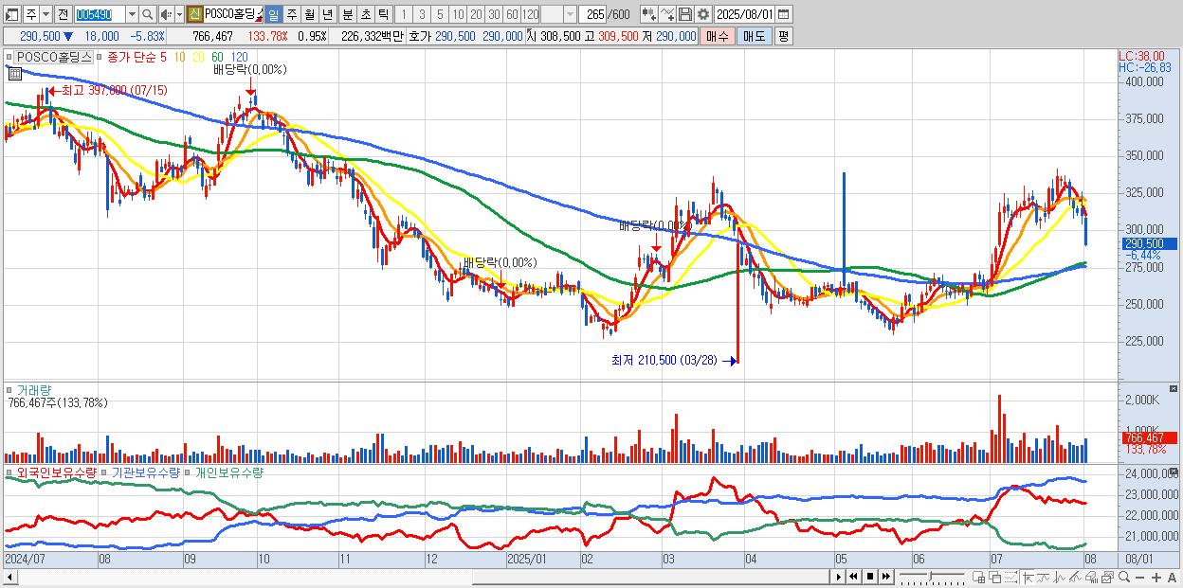This screenshot has width=1183, height=588.
Task: Click the letter A text icon at bottom right
Action: [x=1172, y=577]
